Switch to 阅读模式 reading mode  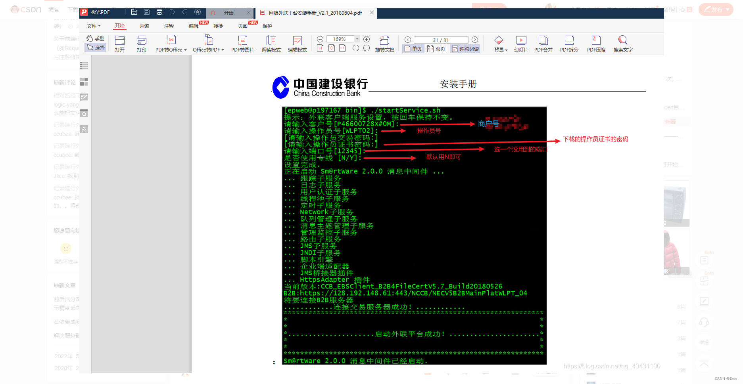[x=271, y=44]
